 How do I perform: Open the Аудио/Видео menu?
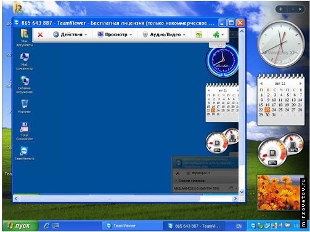[164, 34]
